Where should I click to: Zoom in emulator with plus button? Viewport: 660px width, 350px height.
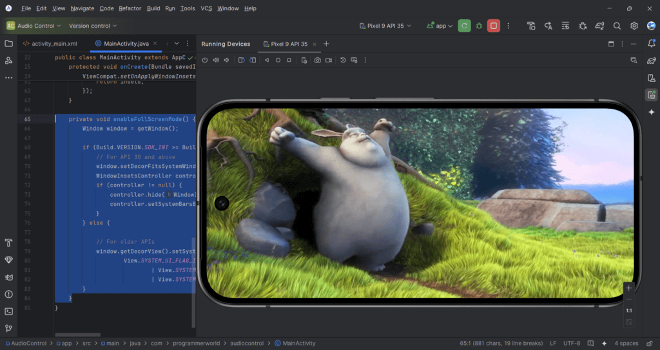coord(629,288)
